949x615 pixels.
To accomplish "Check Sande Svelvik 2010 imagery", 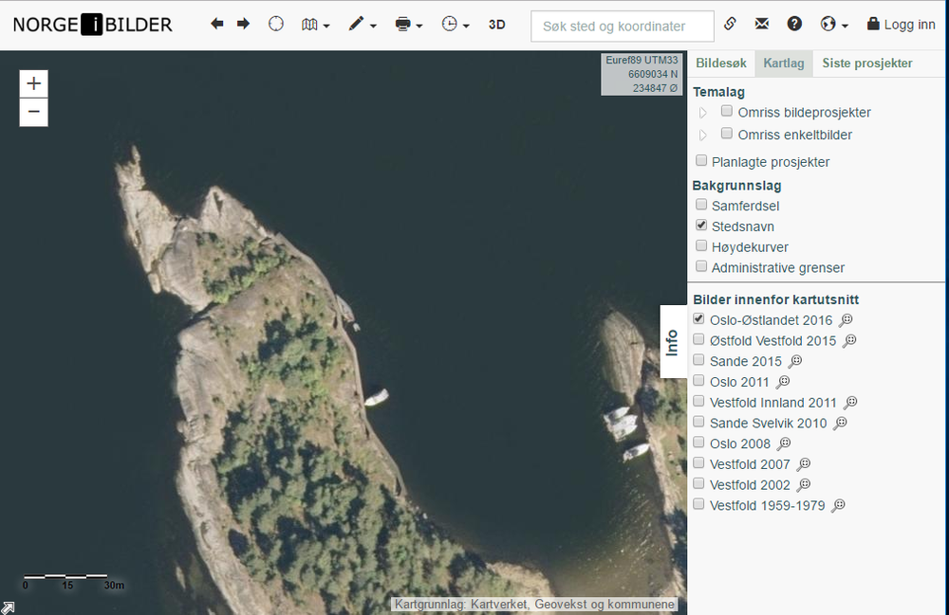I will pos(698,421).
